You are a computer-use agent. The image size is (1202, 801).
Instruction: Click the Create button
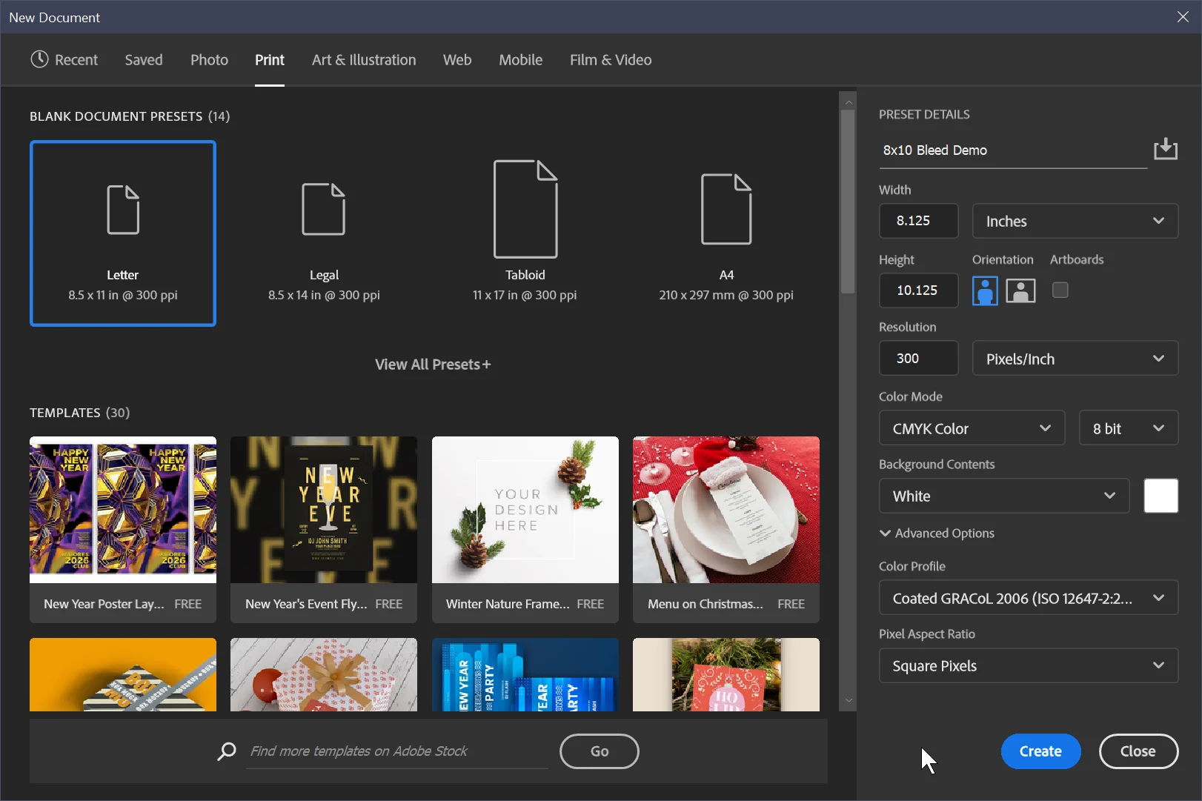pos(1040,751)
